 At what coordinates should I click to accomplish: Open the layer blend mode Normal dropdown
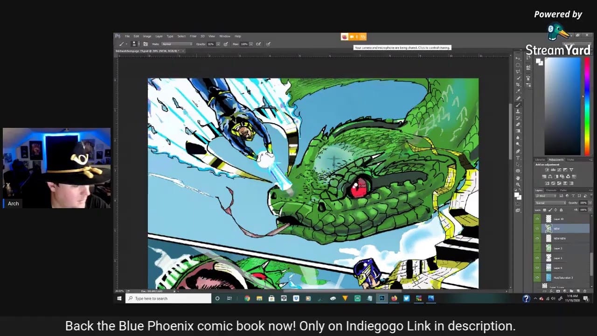coord(550,203)
